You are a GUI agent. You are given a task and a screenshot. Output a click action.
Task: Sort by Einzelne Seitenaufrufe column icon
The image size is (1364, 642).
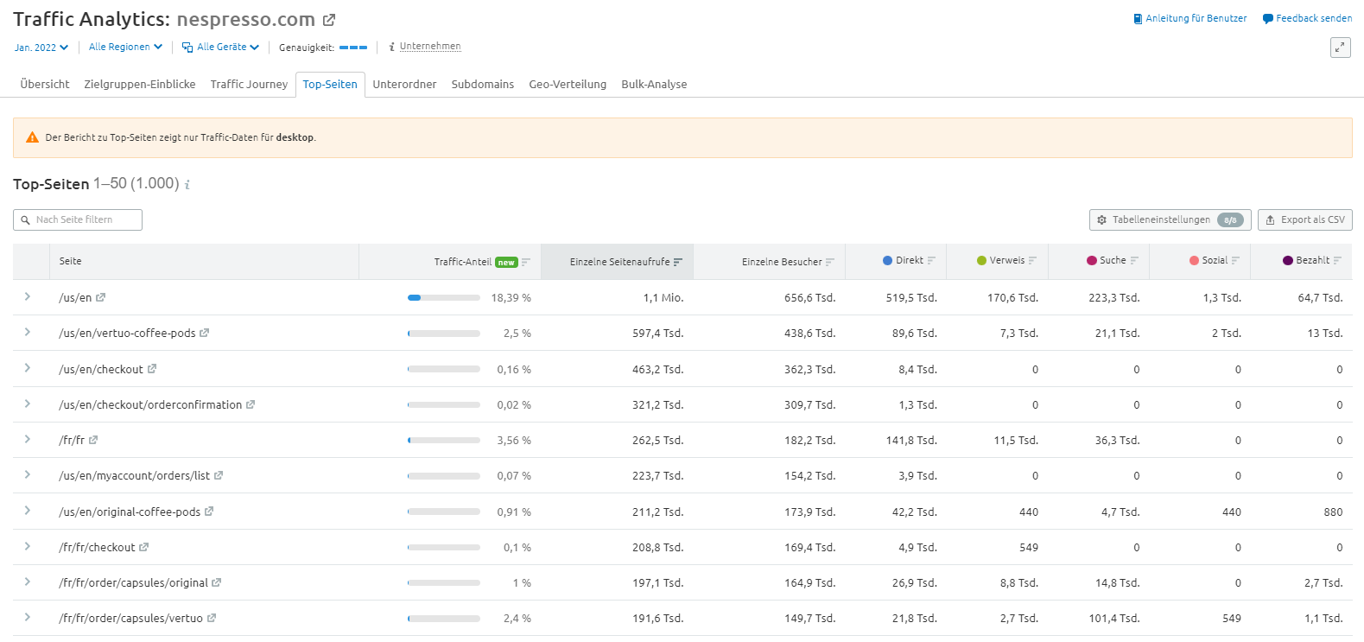click(678, 262)
